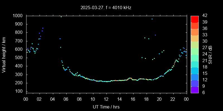Screen dimensions: 223x111
Task: Click the 'SNR / dB' colorbar label
Action: [x=210, y=54]
